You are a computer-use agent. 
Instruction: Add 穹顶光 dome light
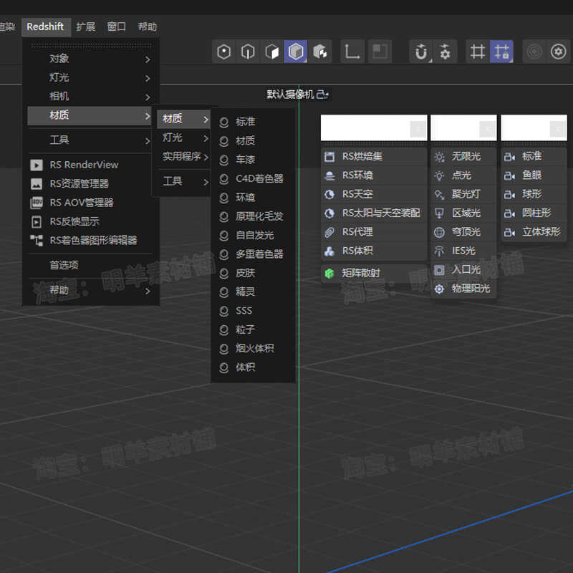463,232
